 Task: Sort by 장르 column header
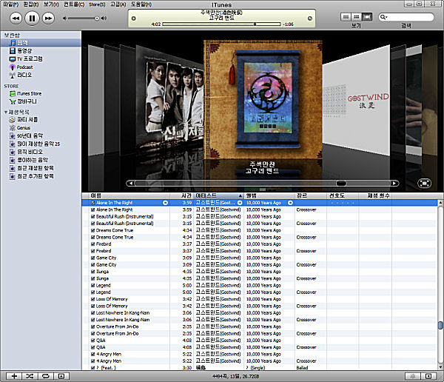pyautogui.click(x=310, y=195)
